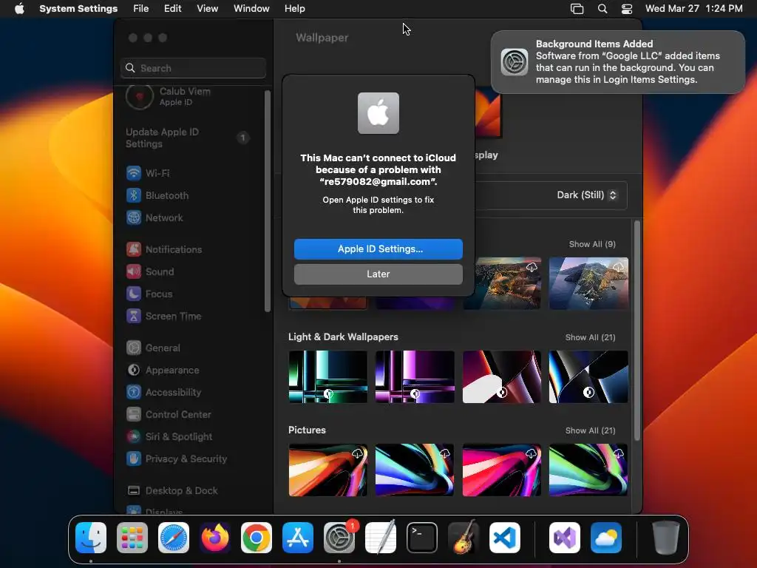Viewport: 757px width, 568px height.
Task: Open the Window menu
Action: [251, 9]
